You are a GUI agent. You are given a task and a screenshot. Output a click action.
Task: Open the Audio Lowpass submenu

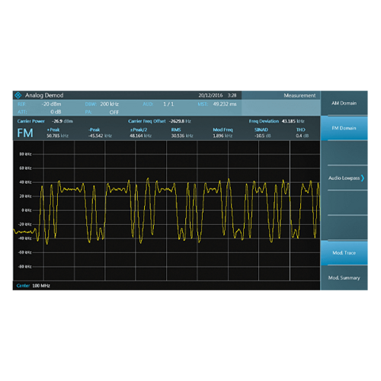coord(344,178)
